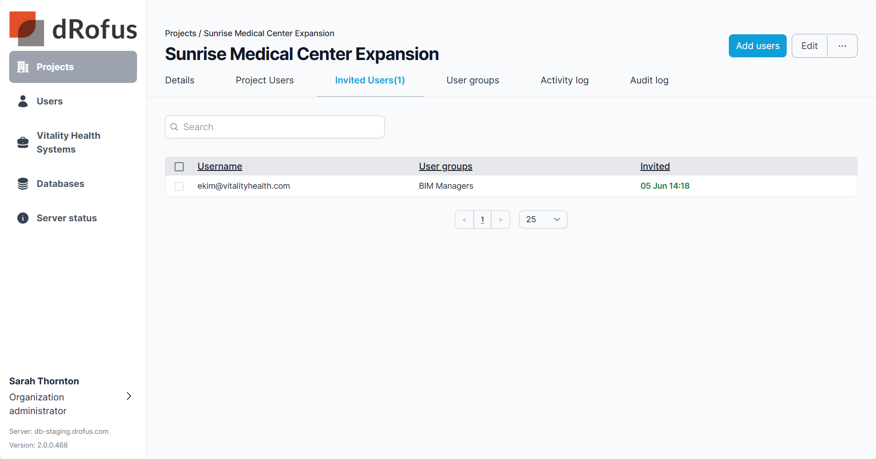Screen dimensions: 876x459
Task: Check the ekim@vitalityhealth.com row checkbox
Action: (179, 186)
